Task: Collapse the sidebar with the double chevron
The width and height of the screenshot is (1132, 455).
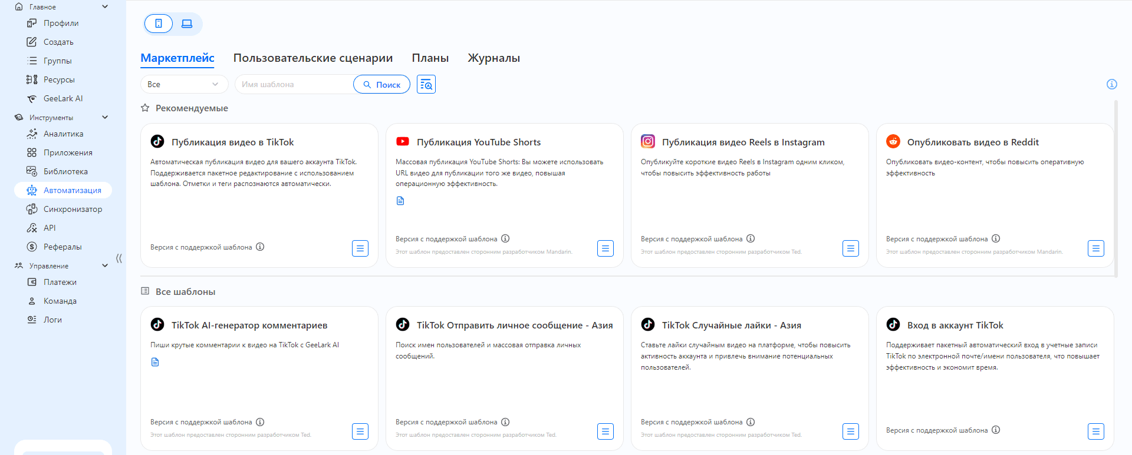Action: tap(119, 258)
